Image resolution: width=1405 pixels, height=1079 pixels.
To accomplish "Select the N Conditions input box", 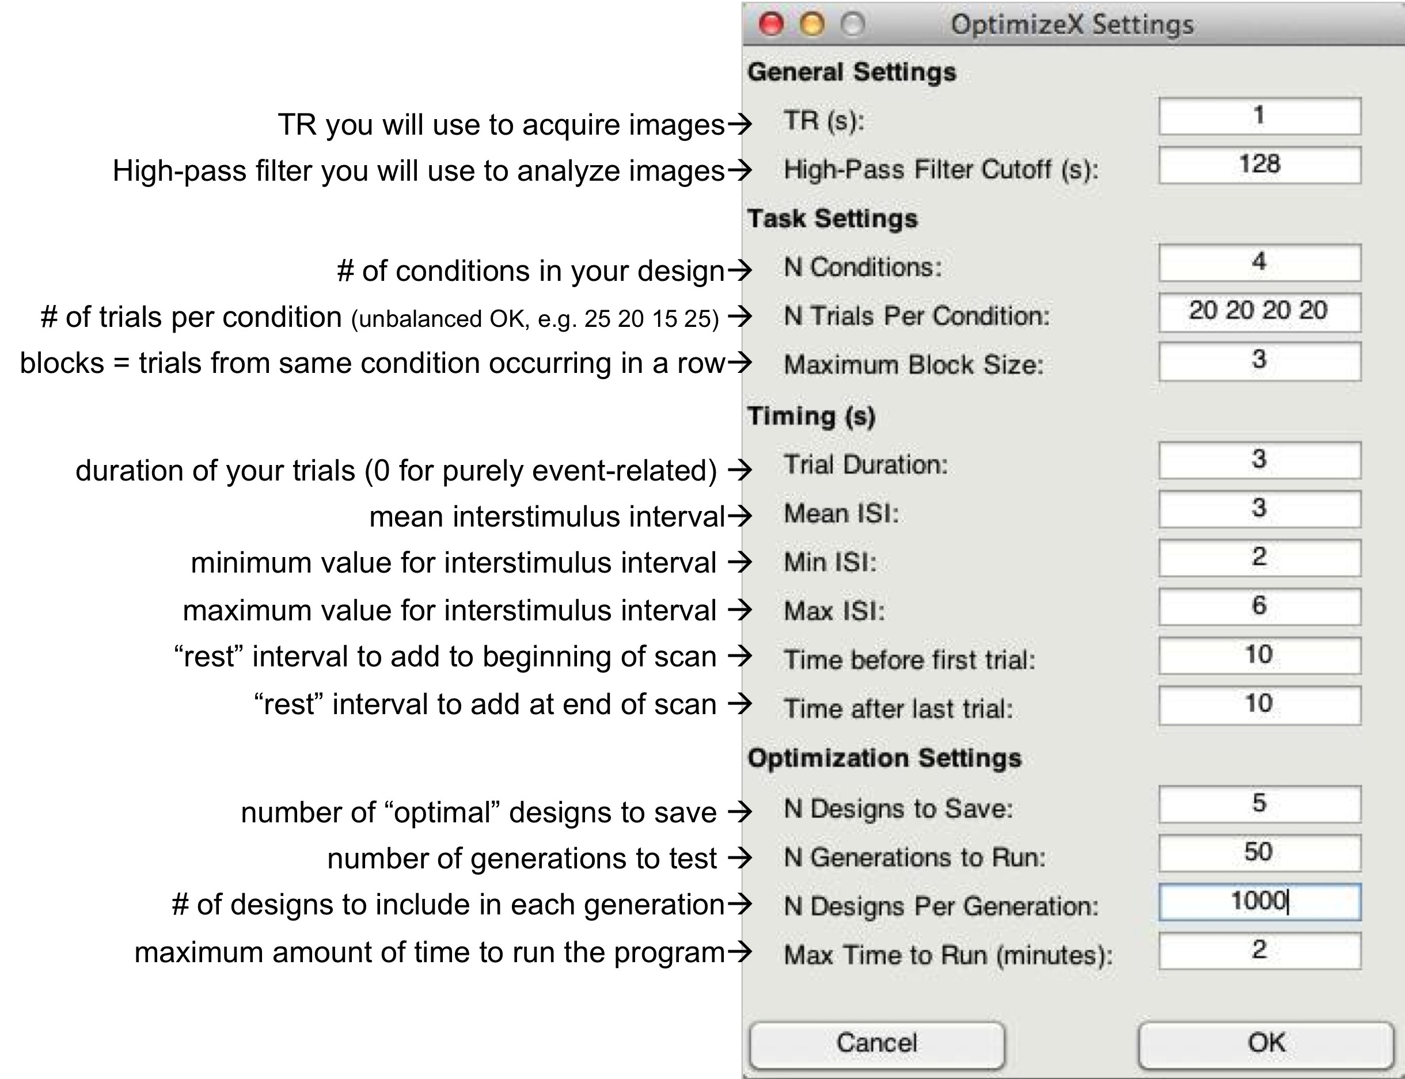I will coord(1259,262).
